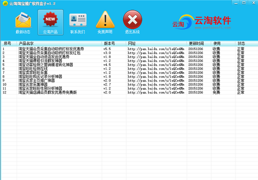Click version v2.7 in row 10

[x=107, y=84]
